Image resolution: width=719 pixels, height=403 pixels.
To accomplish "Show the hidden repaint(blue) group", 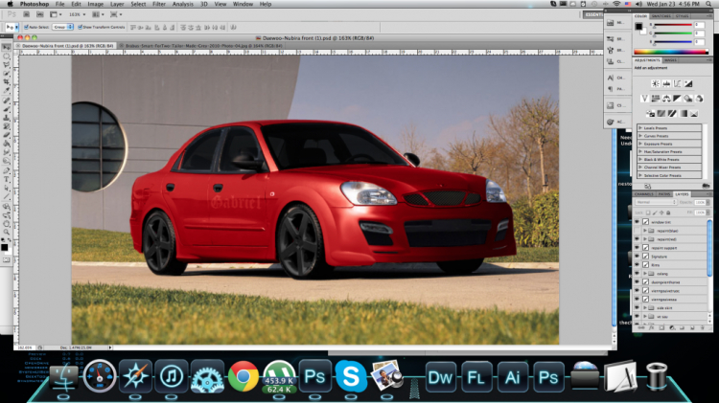I will click(x=637, y=231).
